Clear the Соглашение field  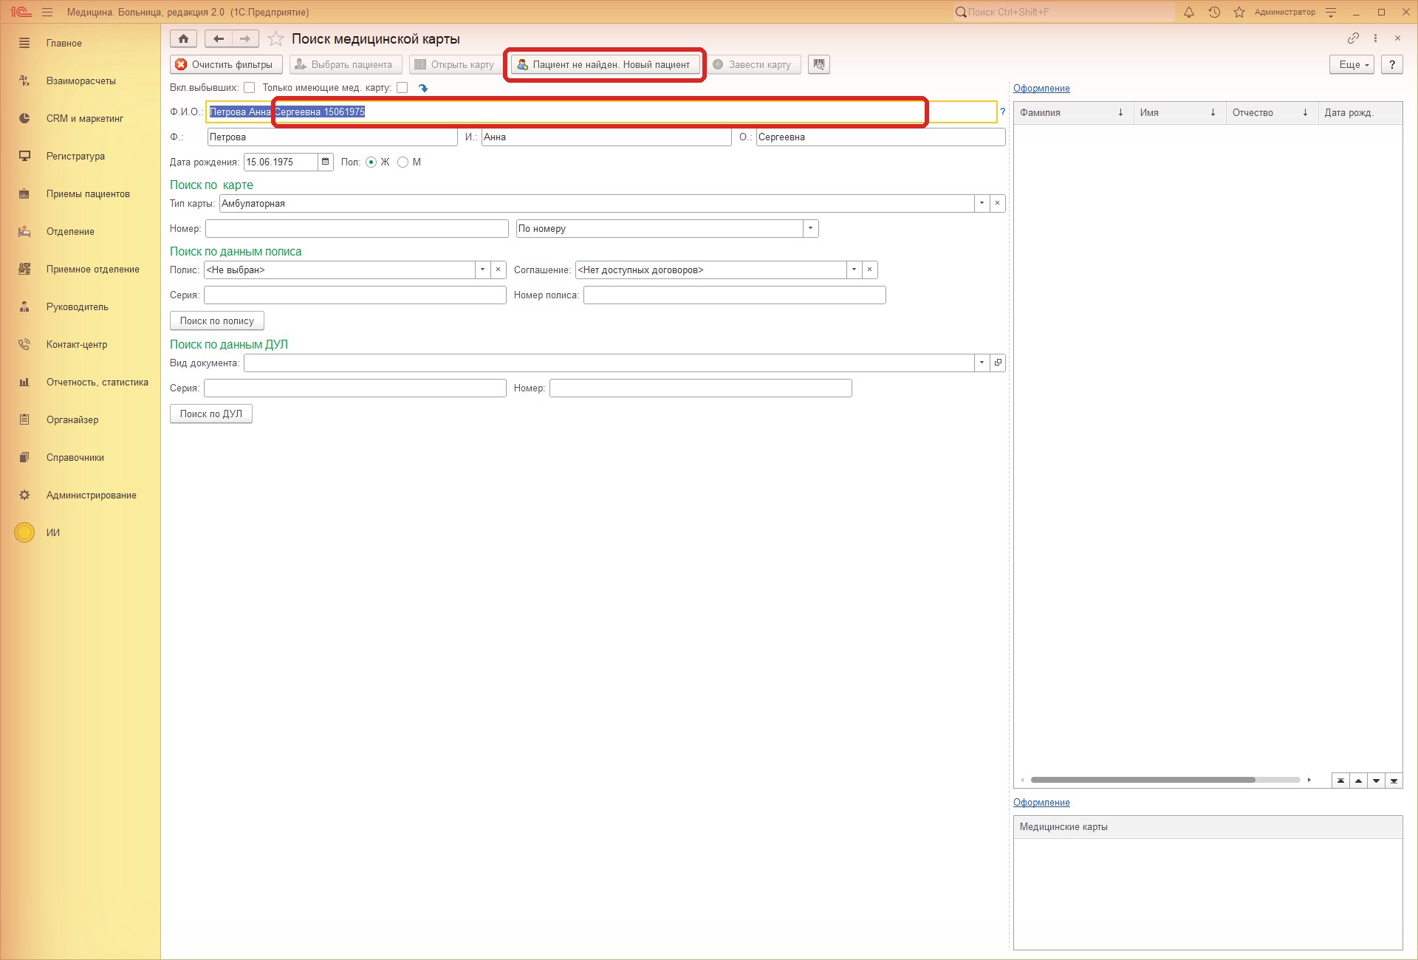pyautogui.click(x=870, y=270)
